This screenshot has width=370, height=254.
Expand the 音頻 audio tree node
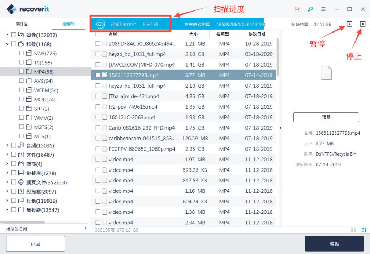tap(7, 145)
